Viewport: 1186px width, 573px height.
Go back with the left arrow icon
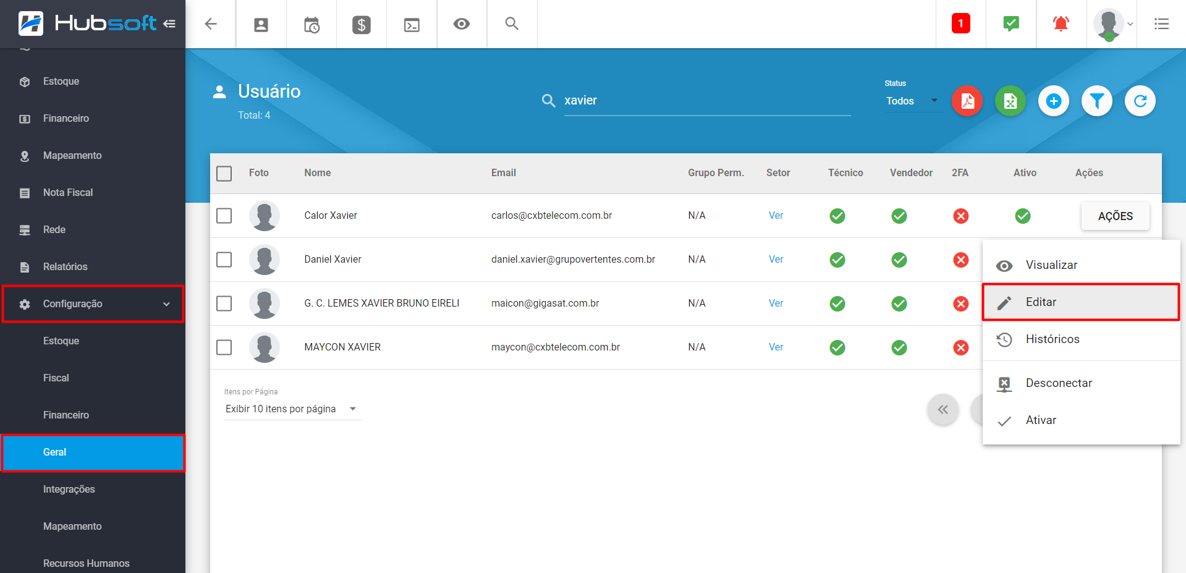[211, 24]
